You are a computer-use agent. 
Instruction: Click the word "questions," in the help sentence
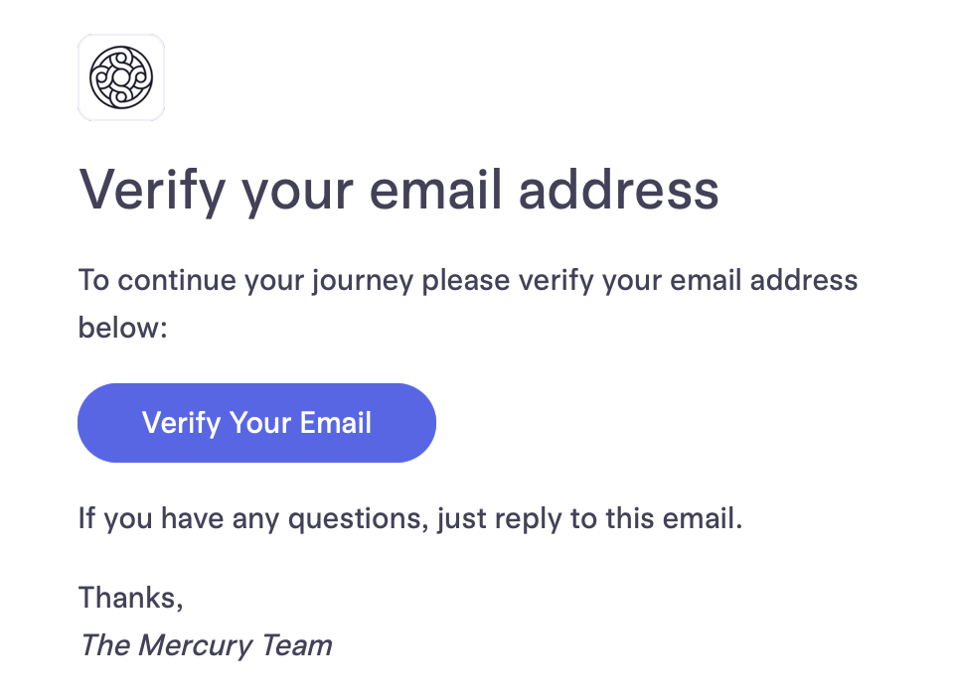[359, 521]
